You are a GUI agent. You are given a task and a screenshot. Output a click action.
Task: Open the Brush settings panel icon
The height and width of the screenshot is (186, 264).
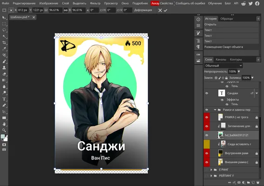(x=198, y=33)
